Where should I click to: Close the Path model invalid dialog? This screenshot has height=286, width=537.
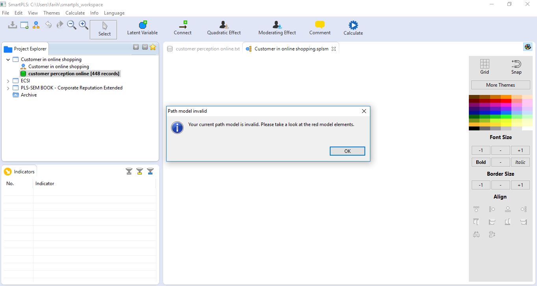click(x=364, y=111)
